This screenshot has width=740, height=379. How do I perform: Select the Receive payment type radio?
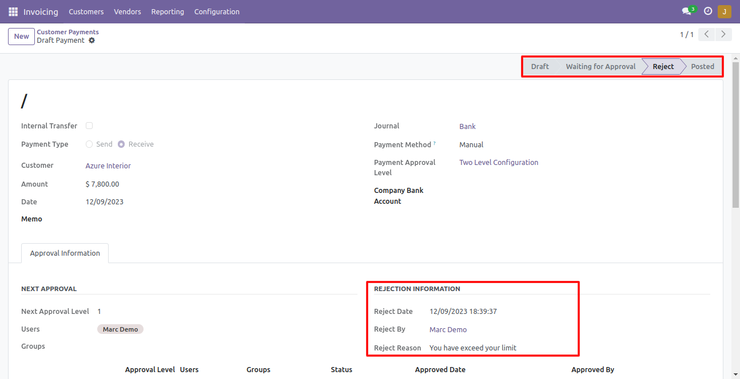pyautogui.click(x=121, y=144)
